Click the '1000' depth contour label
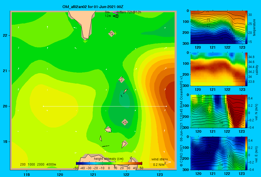The height and width of the screenshot is (177, 261). (x=31, y=165)
